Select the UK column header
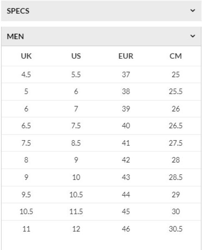This screenshot has height=250, width=202. pos(26,56)
